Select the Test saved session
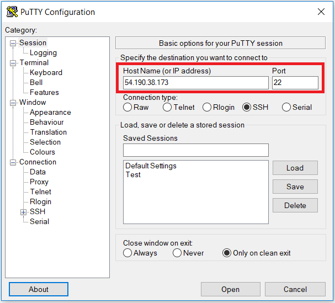Viewport: 335px width, 303px height. pos(133,175)
